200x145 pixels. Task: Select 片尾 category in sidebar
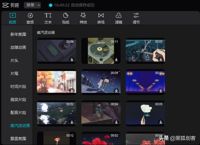14,73
